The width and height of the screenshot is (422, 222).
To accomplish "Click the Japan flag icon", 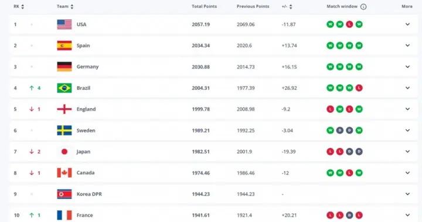I will click(64, 152).
